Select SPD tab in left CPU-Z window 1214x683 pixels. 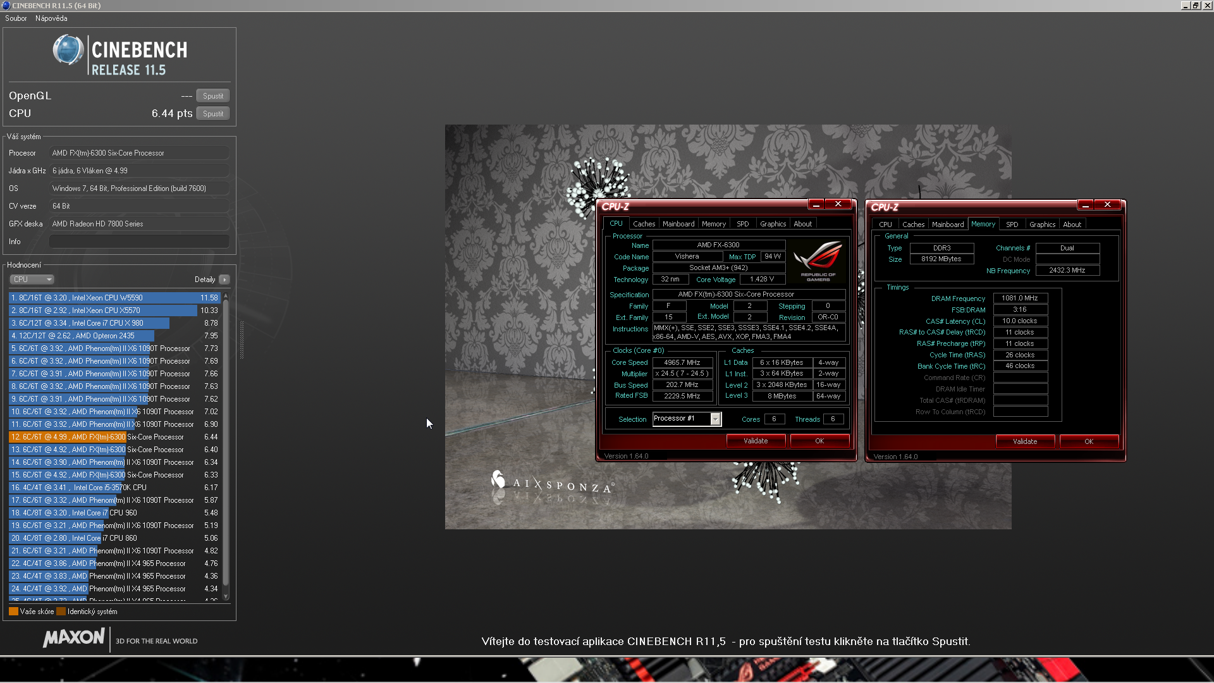pyautogui.click(x=743, y=223)
